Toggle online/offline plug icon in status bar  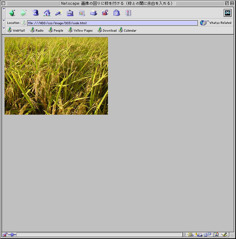click(12, 234)
